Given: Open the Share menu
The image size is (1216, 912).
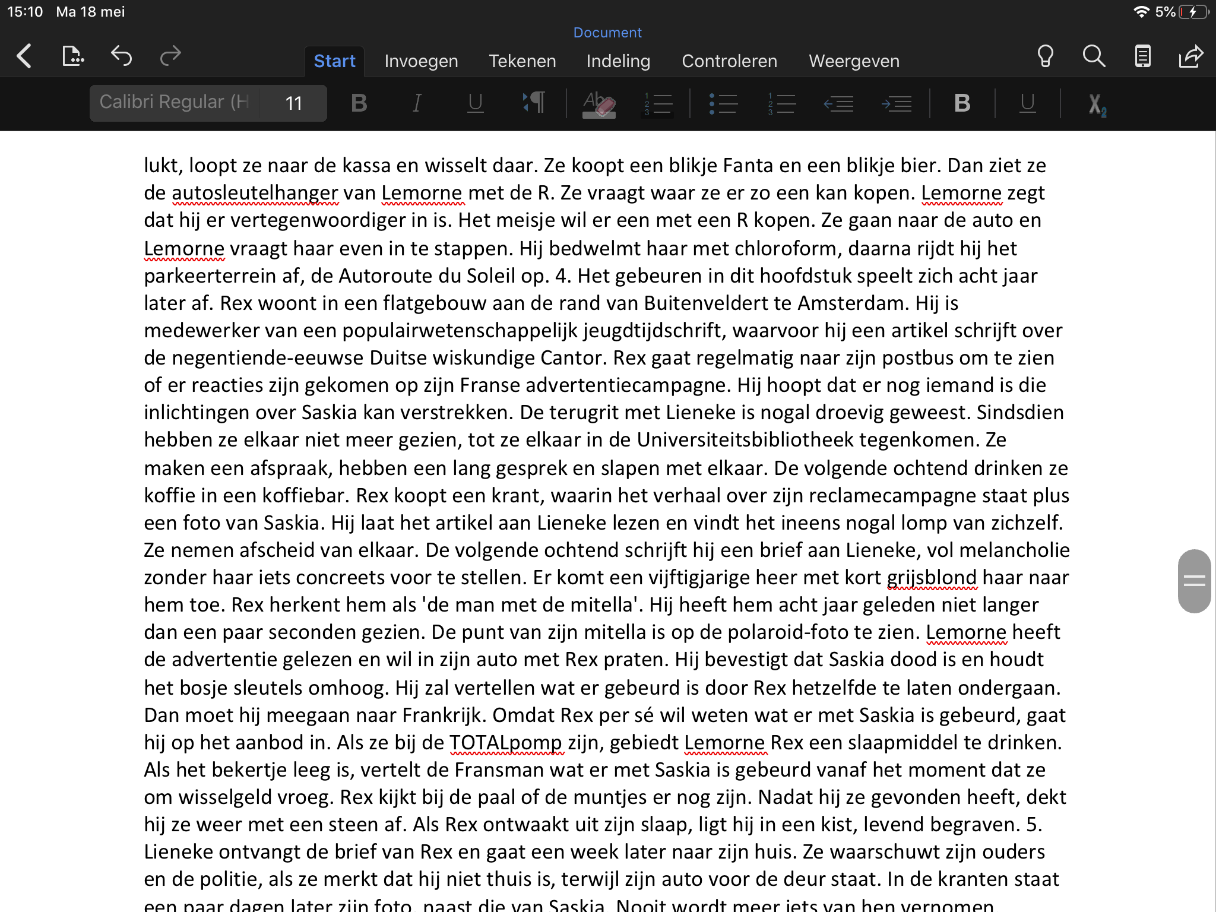Looking at the screenshot, I should click(x=1191, y=56).
